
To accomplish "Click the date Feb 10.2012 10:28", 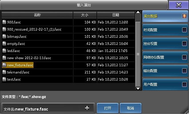I will pyautogui.click(x=113, y=79).
